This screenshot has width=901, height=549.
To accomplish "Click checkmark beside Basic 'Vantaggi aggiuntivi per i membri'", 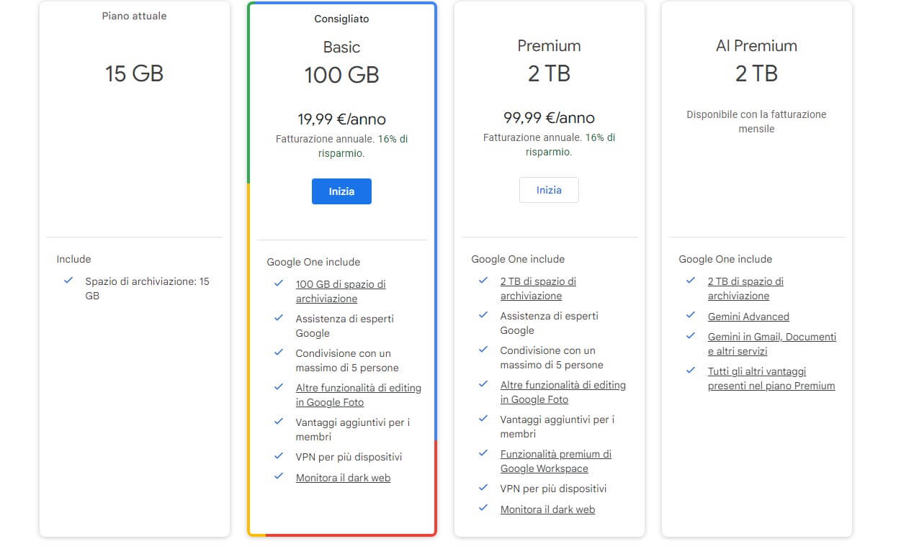I will click(x=279, y=422).
